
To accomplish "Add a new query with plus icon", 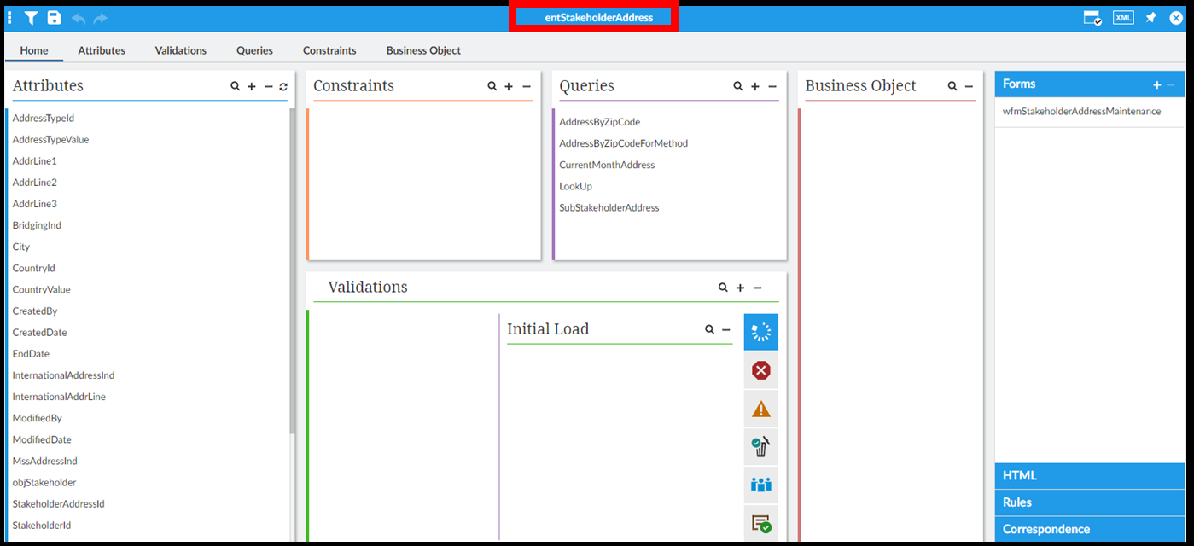I will [755, 86].
